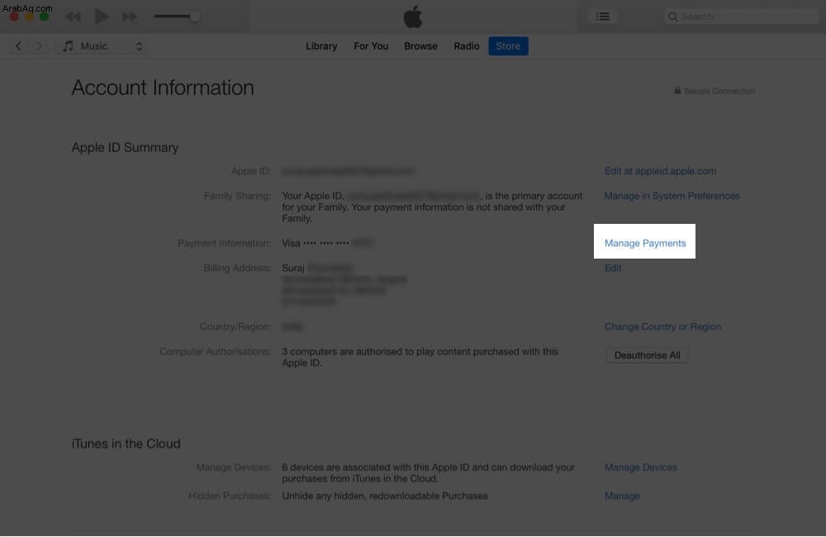Click the search magnifier icon

[x=672, y=17]
